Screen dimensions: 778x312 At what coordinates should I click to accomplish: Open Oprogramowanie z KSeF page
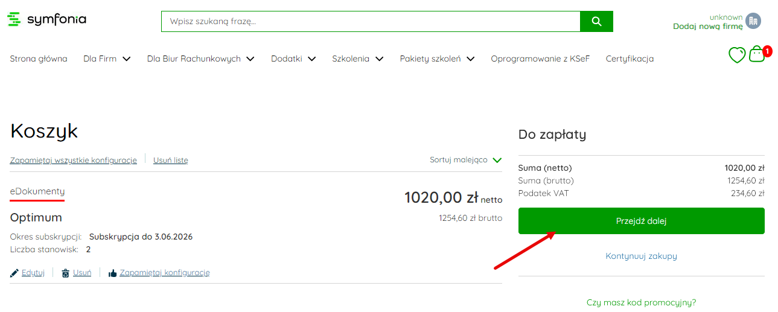[540, 59]
